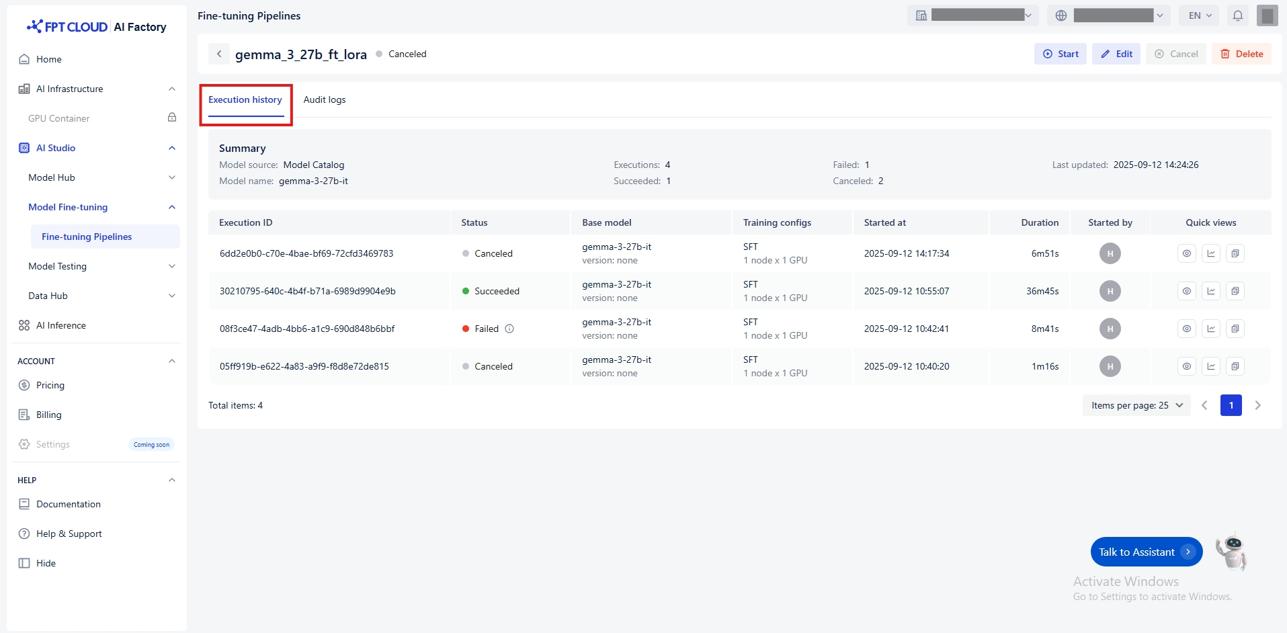Click the back arrow beside gemma_3_27b_ft_lora
Viewport: 1287px width, 633px height.
point(219,54)
